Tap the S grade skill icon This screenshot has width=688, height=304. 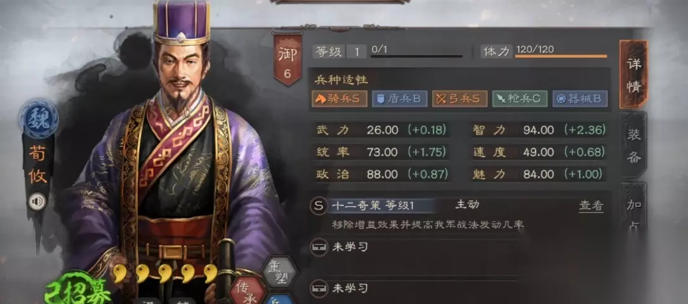[x=319, y=205]
